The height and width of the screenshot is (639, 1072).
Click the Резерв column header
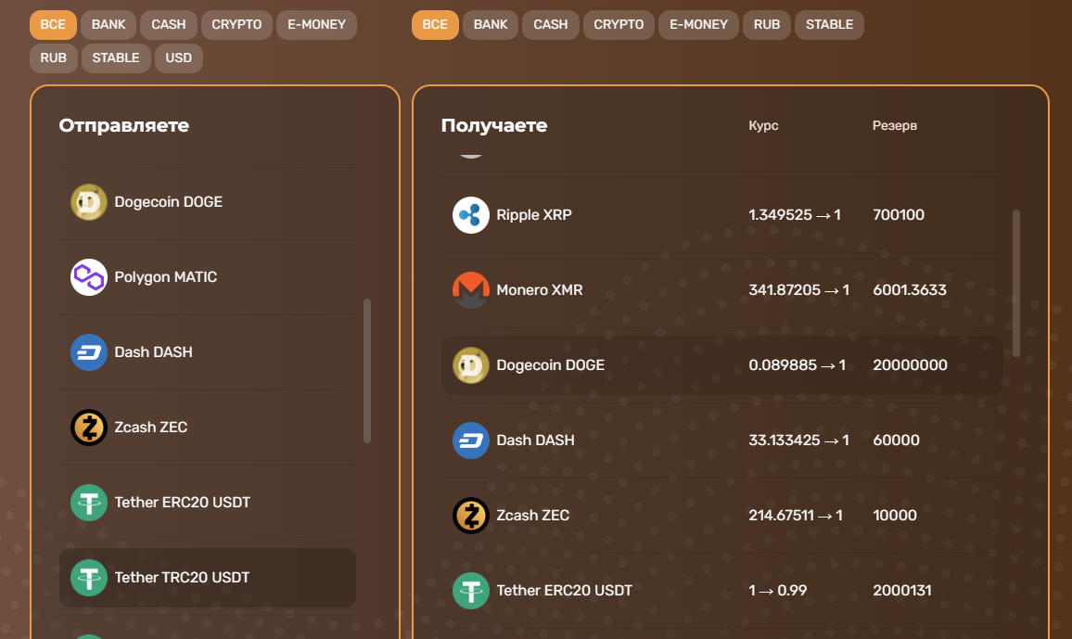(894, 125)
